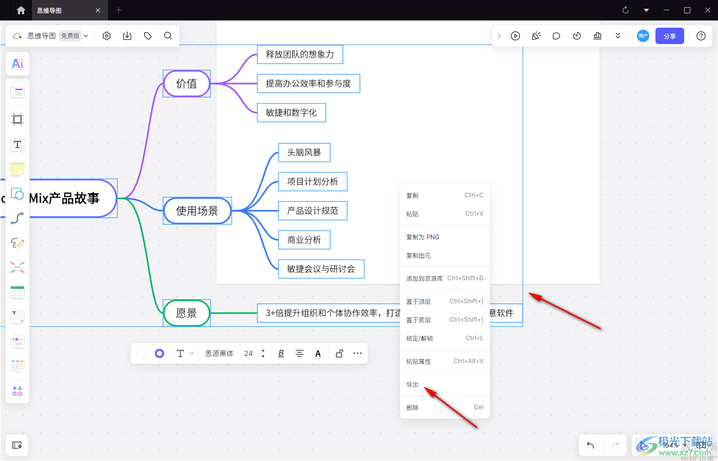The image size is (718, 461).
Task: Open more tools library in sidebar
Action: (17, 391)
